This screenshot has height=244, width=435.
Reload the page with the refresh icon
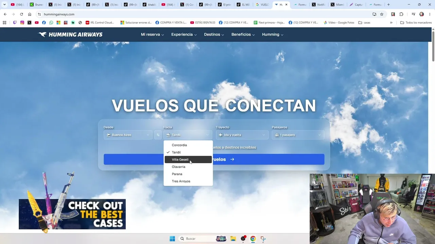21,14
